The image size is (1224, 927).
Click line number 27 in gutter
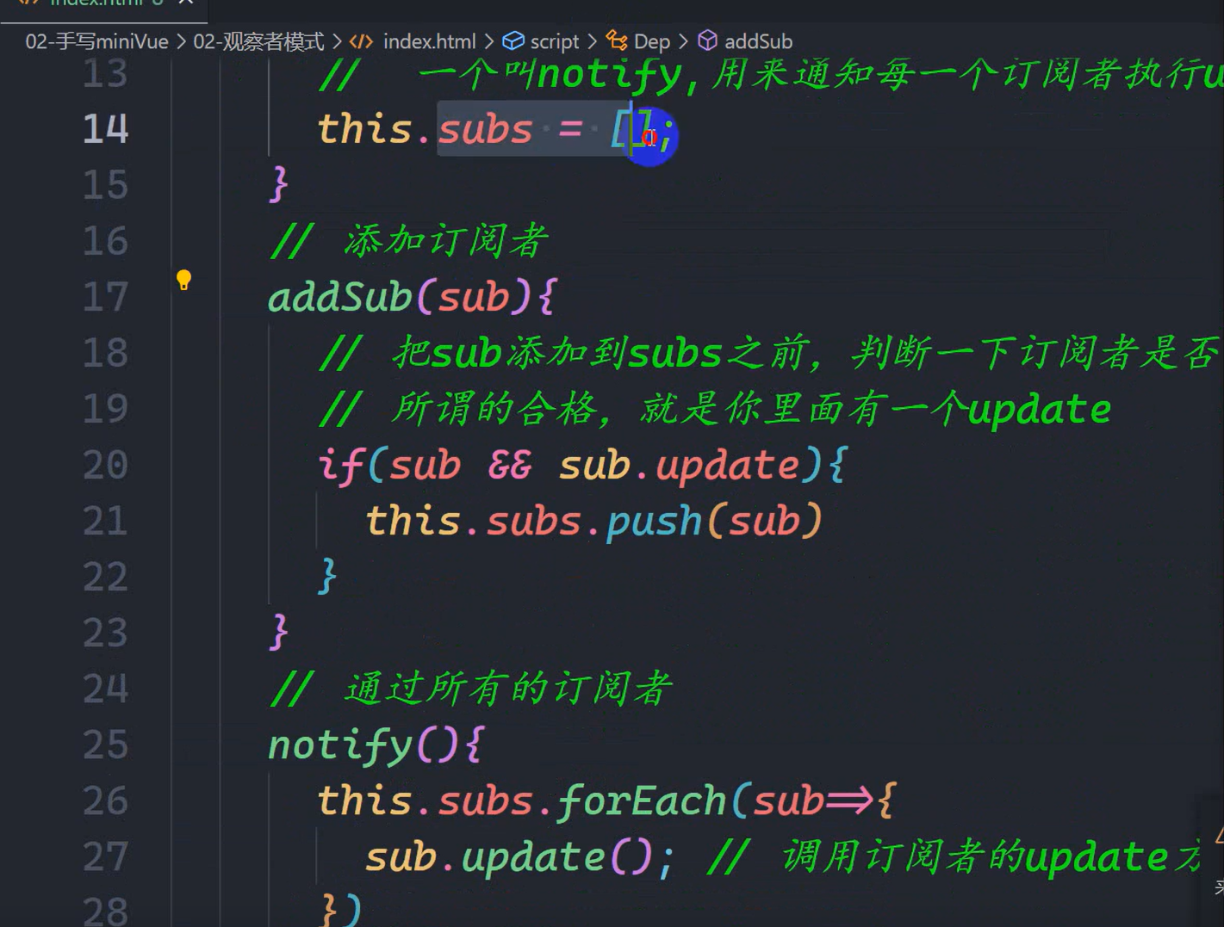tap(105, 856)
